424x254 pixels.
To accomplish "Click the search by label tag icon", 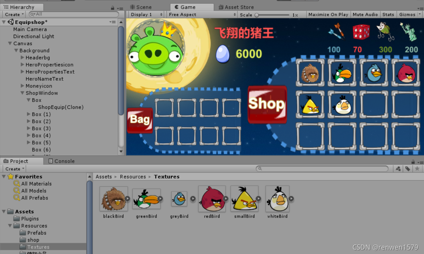I will coord(408,169).
